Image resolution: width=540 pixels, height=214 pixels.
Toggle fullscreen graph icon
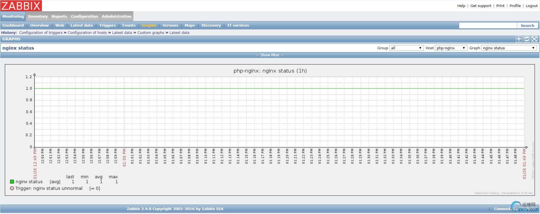534,39
